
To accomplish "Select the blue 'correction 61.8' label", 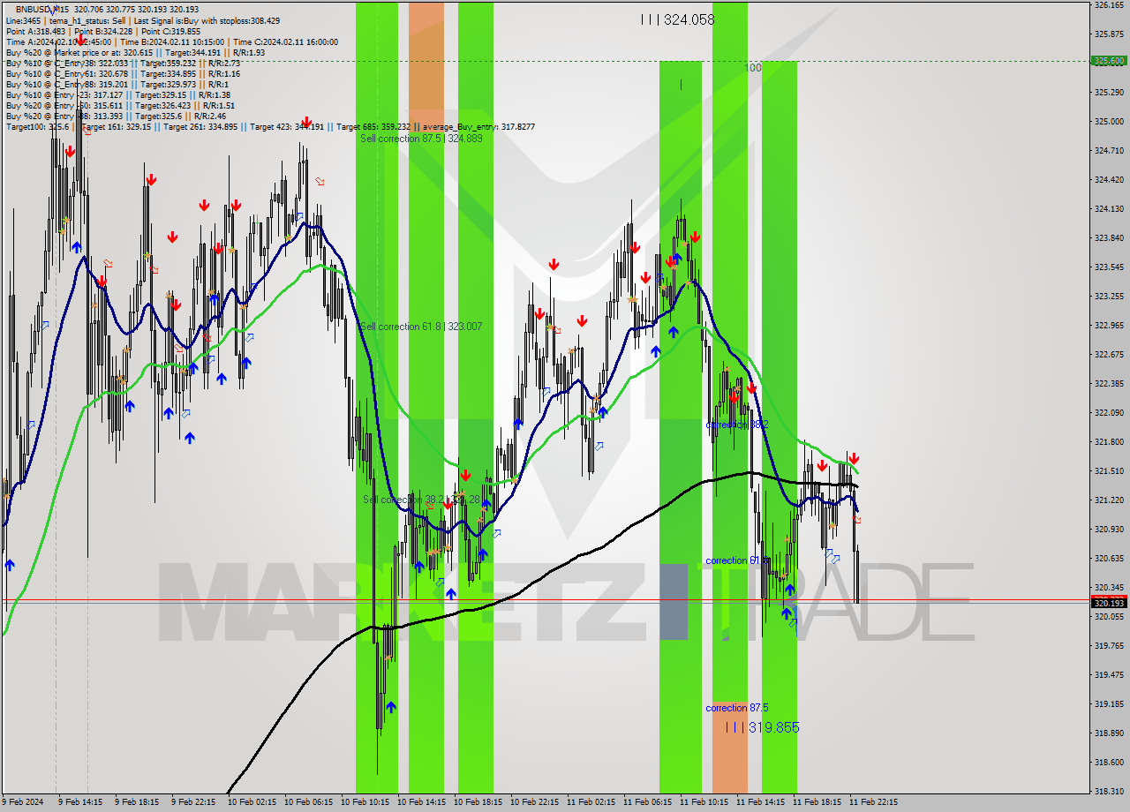I will pos(737,560).
